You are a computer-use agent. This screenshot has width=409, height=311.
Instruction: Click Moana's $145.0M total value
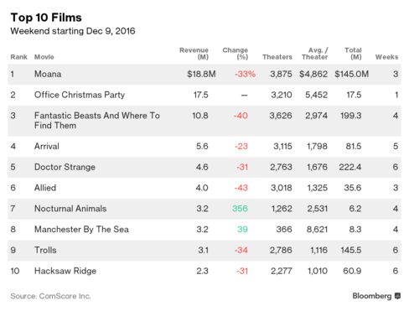[x=352, y=74]
